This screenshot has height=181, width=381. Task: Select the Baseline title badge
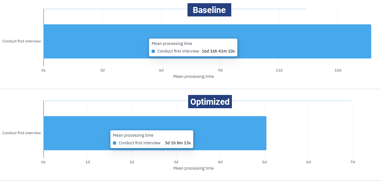pyautogui.click(x=209, y=10)
